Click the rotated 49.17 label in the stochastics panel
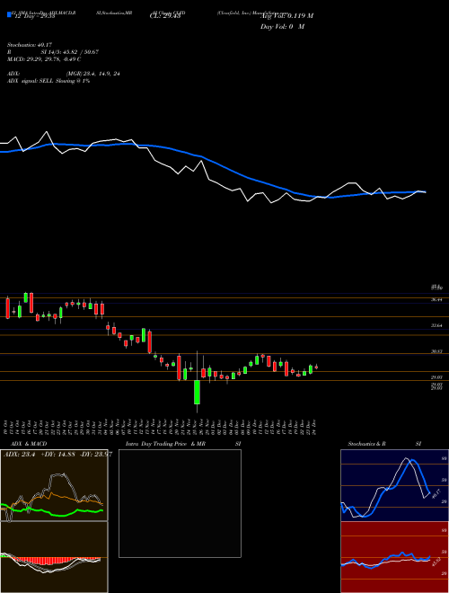The height and width of the screenshot is (593, 449). pos(436,493)
